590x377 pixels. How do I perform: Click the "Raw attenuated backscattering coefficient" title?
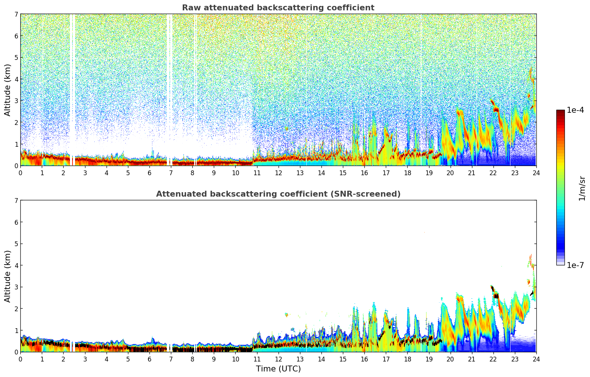pyautogui.click(x=278, y=8)
